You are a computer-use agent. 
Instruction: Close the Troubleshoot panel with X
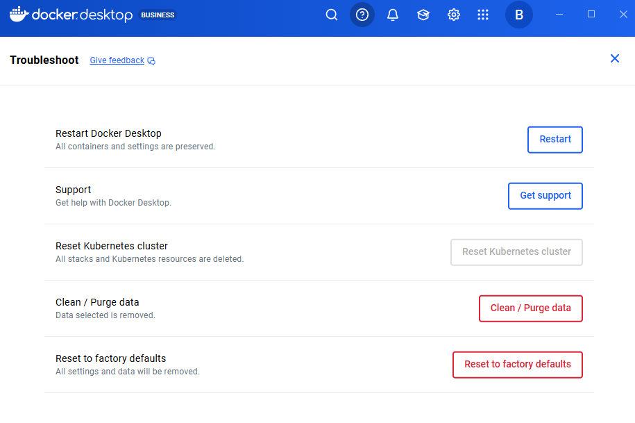pyautogui.click(x=614, y=58)
